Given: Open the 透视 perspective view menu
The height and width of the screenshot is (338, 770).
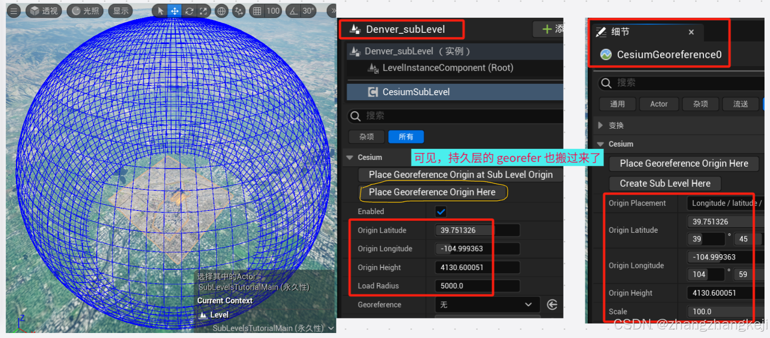Looking at the screenshot, I should pos(44,11).
